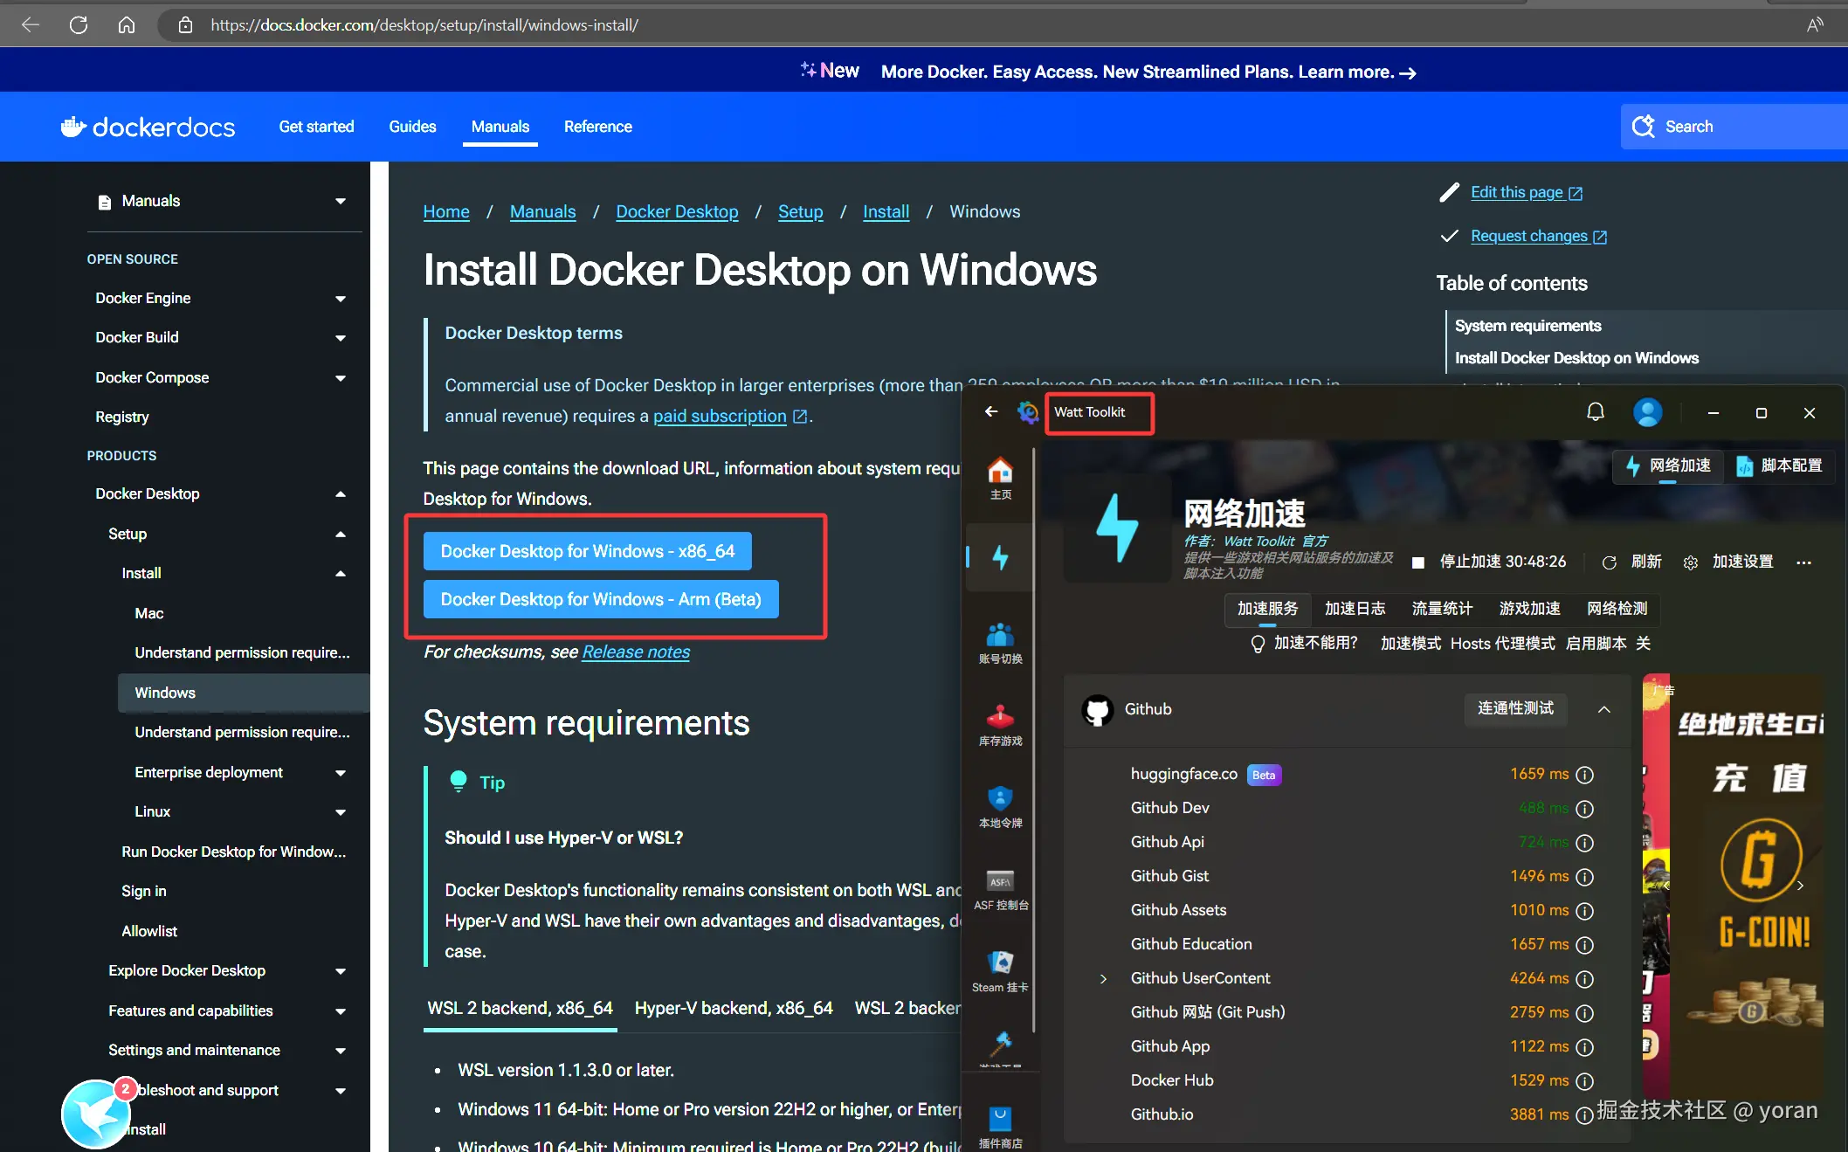Toggle the Hosts proxy mode option

tap(1502, 644)
